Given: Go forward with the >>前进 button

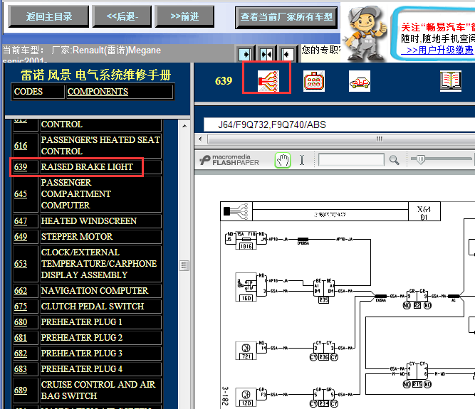Looking at the screenshot, I should [x=184, y=16].
